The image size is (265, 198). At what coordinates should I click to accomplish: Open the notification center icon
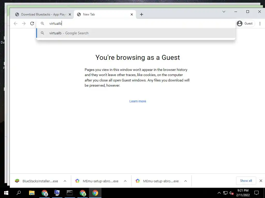pyautogui.click(x=256, y=193)
